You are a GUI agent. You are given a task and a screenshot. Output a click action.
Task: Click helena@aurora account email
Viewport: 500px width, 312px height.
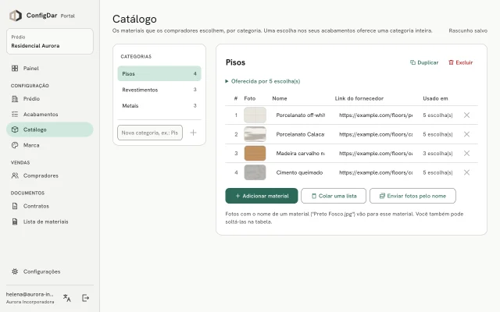pos(30,294)
